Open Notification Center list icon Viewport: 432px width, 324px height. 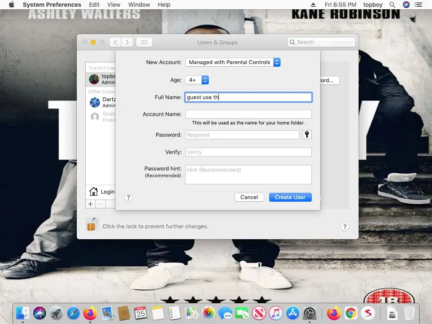pyautogui.click(x=418, y=5)
